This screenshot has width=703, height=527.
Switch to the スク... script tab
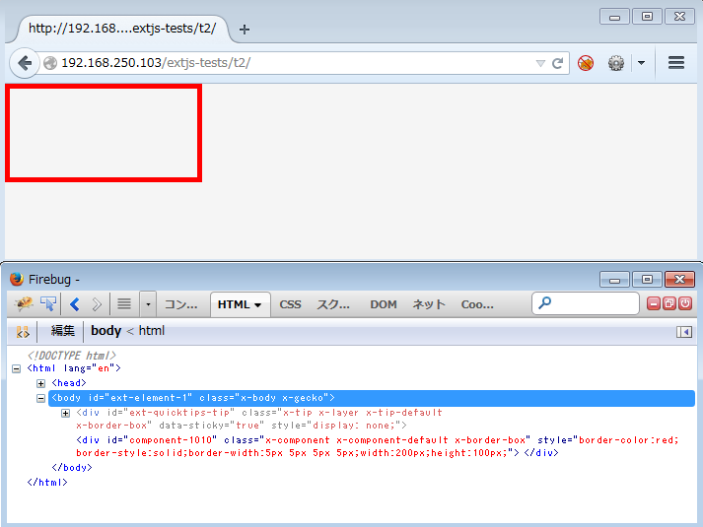coord(333,304)
